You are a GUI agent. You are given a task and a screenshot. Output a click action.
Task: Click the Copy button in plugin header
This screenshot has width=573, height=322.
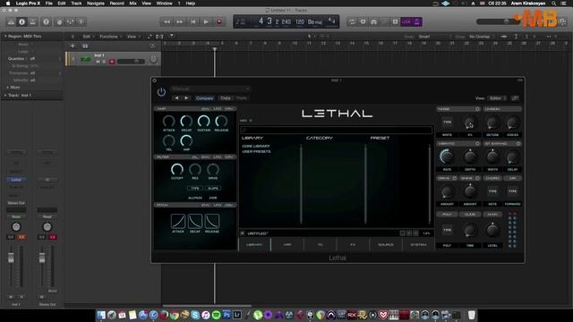(x=226, y=97)
